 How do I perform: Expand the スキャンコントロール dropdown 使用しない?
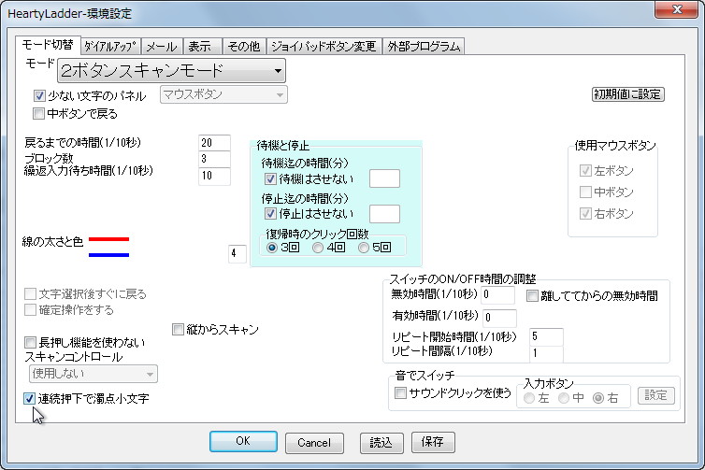pyautogui.click(x=94, y=374)
